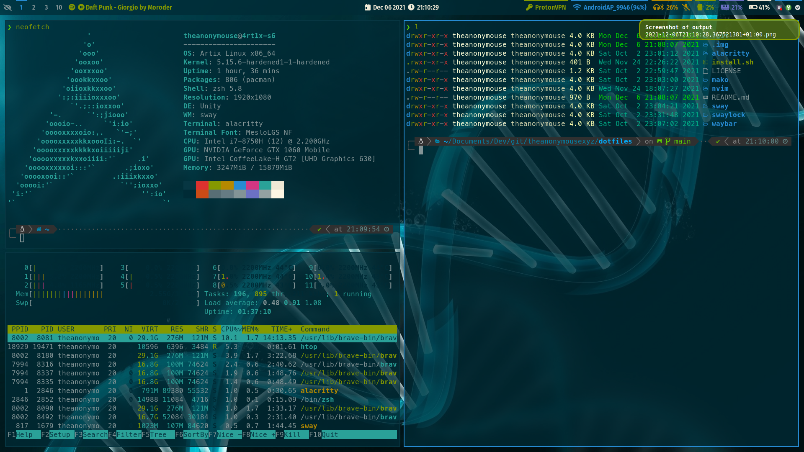The width and height of the screenshot is (804, 452).
Task: Click the nvim directory name
Action: [x=720, y=88]
